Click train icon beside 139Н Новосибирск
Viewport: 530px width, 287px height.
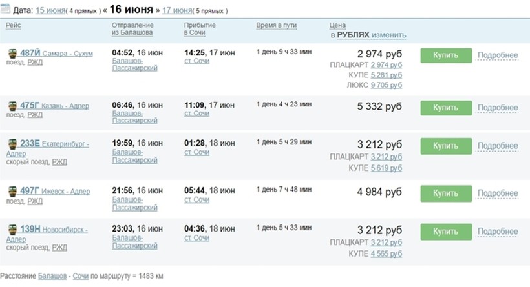(x=12, y=229)
